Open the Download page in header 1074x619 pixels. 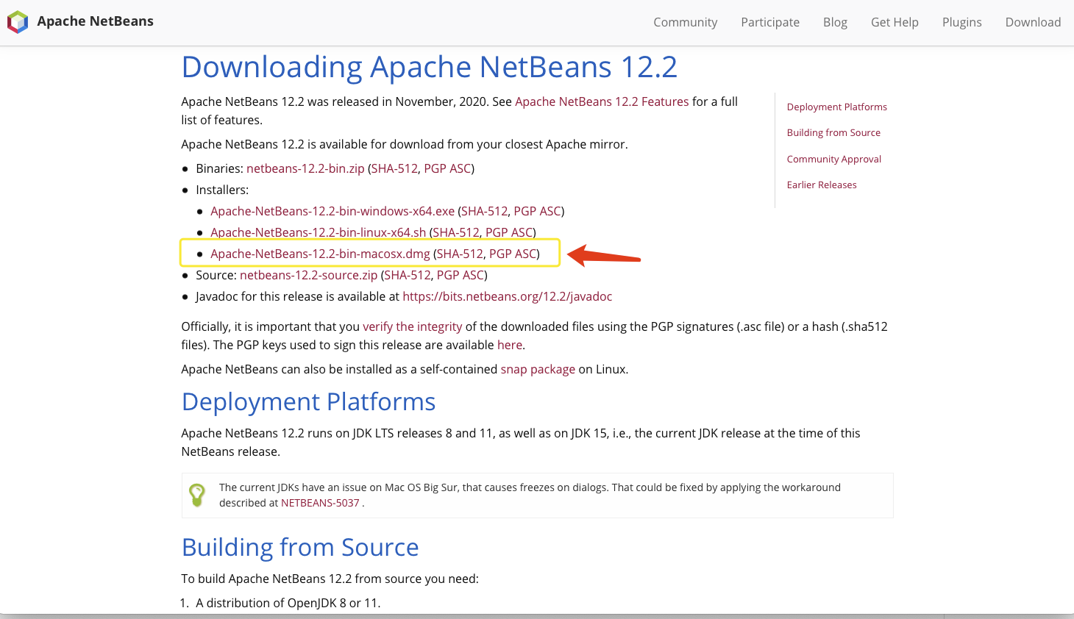pos(1033,22)
